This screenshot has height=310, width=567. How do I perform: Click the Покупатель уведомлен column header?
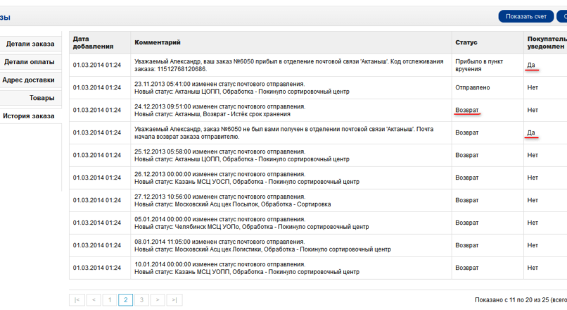pos(545,43)
